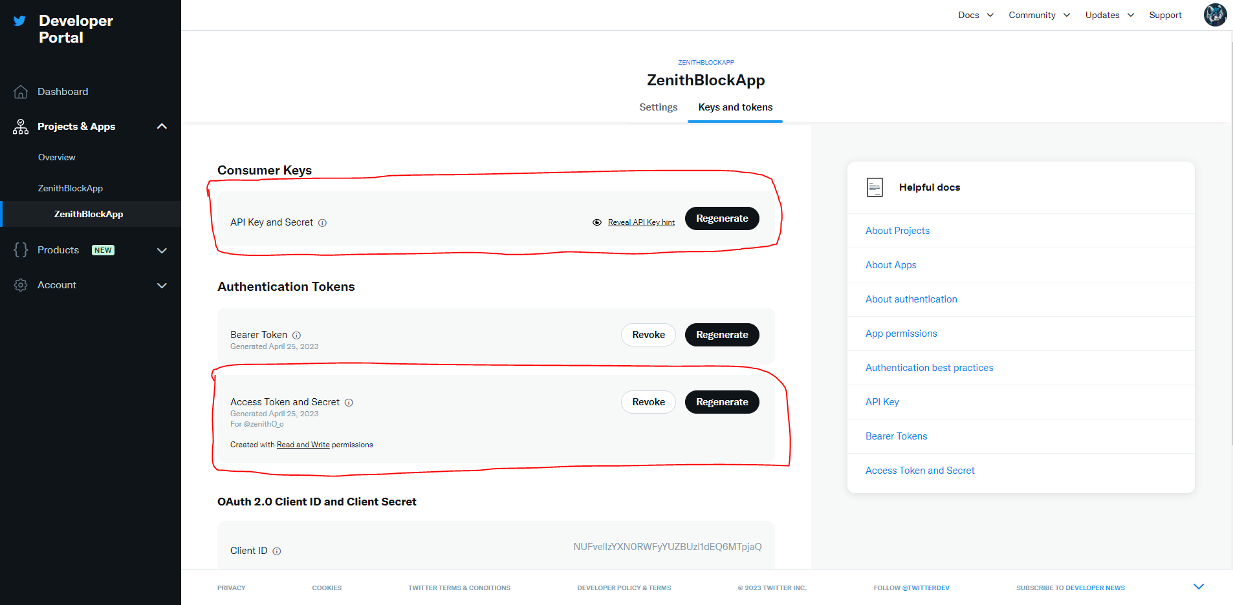Click the Helpful docs document icon
Image resolution: width=1233 pixels, height=605 pixels.
(875, 187)
